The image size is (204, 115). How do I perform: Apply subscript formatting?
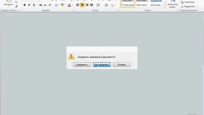(x=45, y=5)
